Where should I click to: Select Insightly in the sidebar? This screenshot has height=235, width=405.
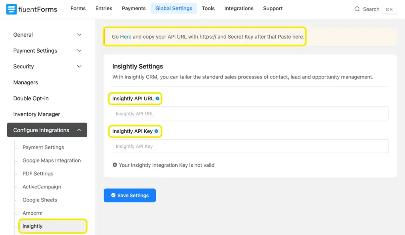32,226
